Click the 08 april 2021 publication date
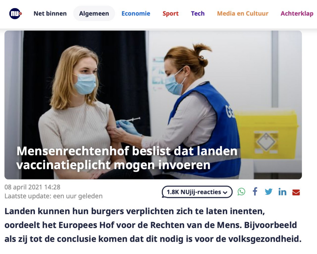Viewport: 317px width, 254px height. pos(32,187)
